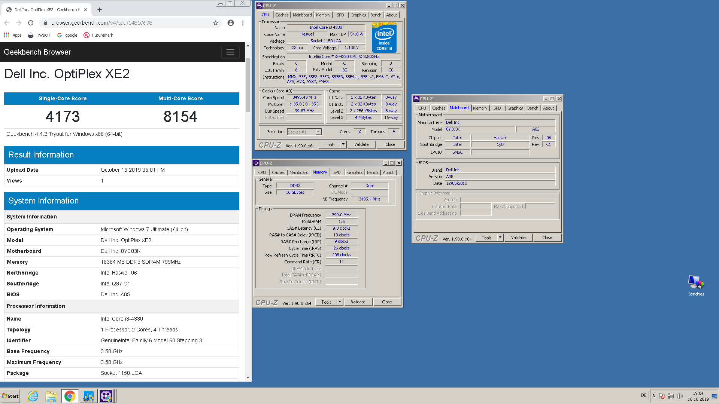Viewport: 719px width, 404px height.
Task: Click Tools button in Memory CPU-Z window
Action: click(x=326, y=302)
